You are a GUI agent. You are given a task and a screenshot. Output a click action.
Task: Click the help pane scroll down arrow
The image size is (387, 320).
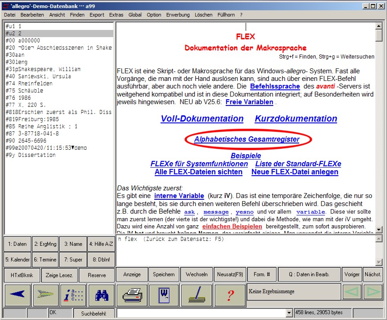click(x=379, y=230)
